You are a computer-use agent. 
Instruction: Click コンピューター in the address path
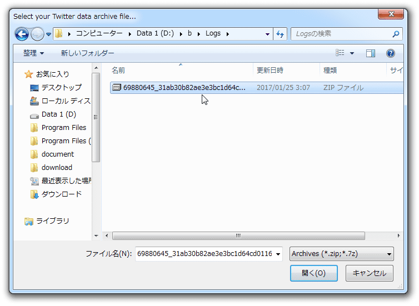coord(99,33)
